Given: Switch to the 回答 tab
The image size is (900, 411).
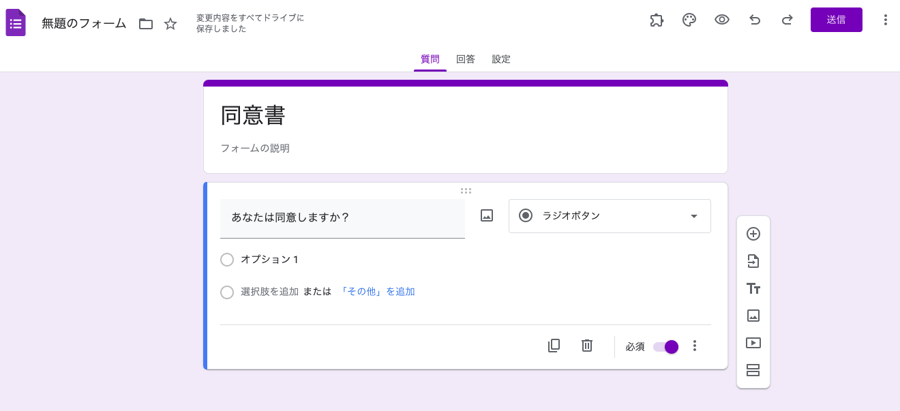Looking at the screenshot, I should click(466, 59).
